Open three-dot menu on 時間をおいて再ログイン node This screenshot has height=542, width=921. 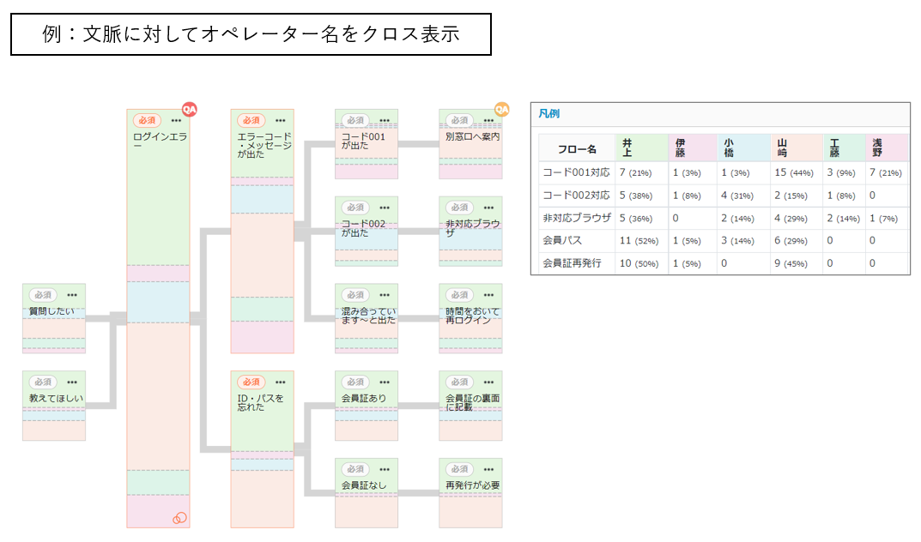(x=488, y=295)
